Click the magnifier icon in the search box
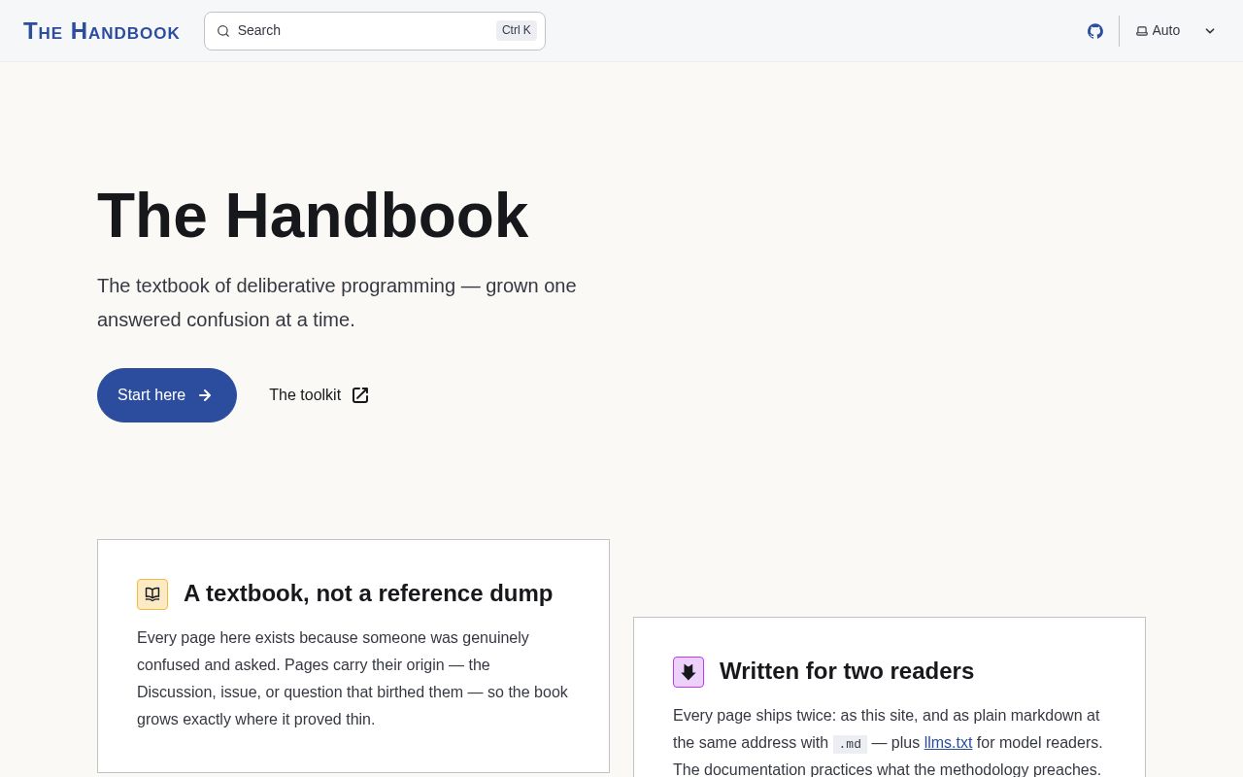 point(223,31)
